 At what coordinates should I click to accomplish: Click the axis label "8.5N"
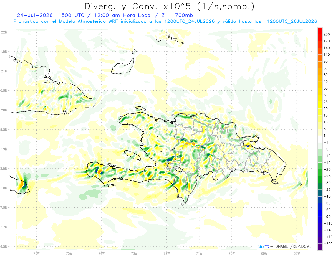4,169
